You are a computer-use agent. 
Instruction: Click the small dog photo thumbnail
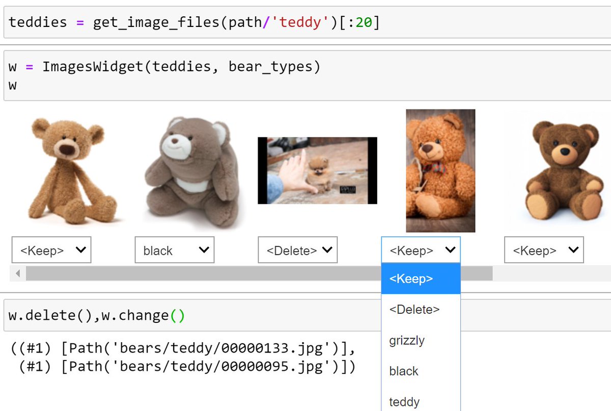(317, 171)
